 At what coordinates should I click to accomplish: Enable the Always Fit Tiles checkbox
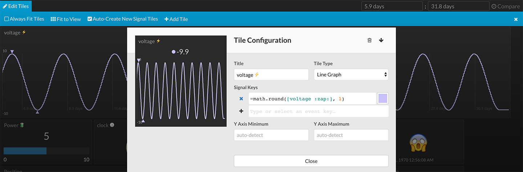pyautogui.click(x=7, y=19)
